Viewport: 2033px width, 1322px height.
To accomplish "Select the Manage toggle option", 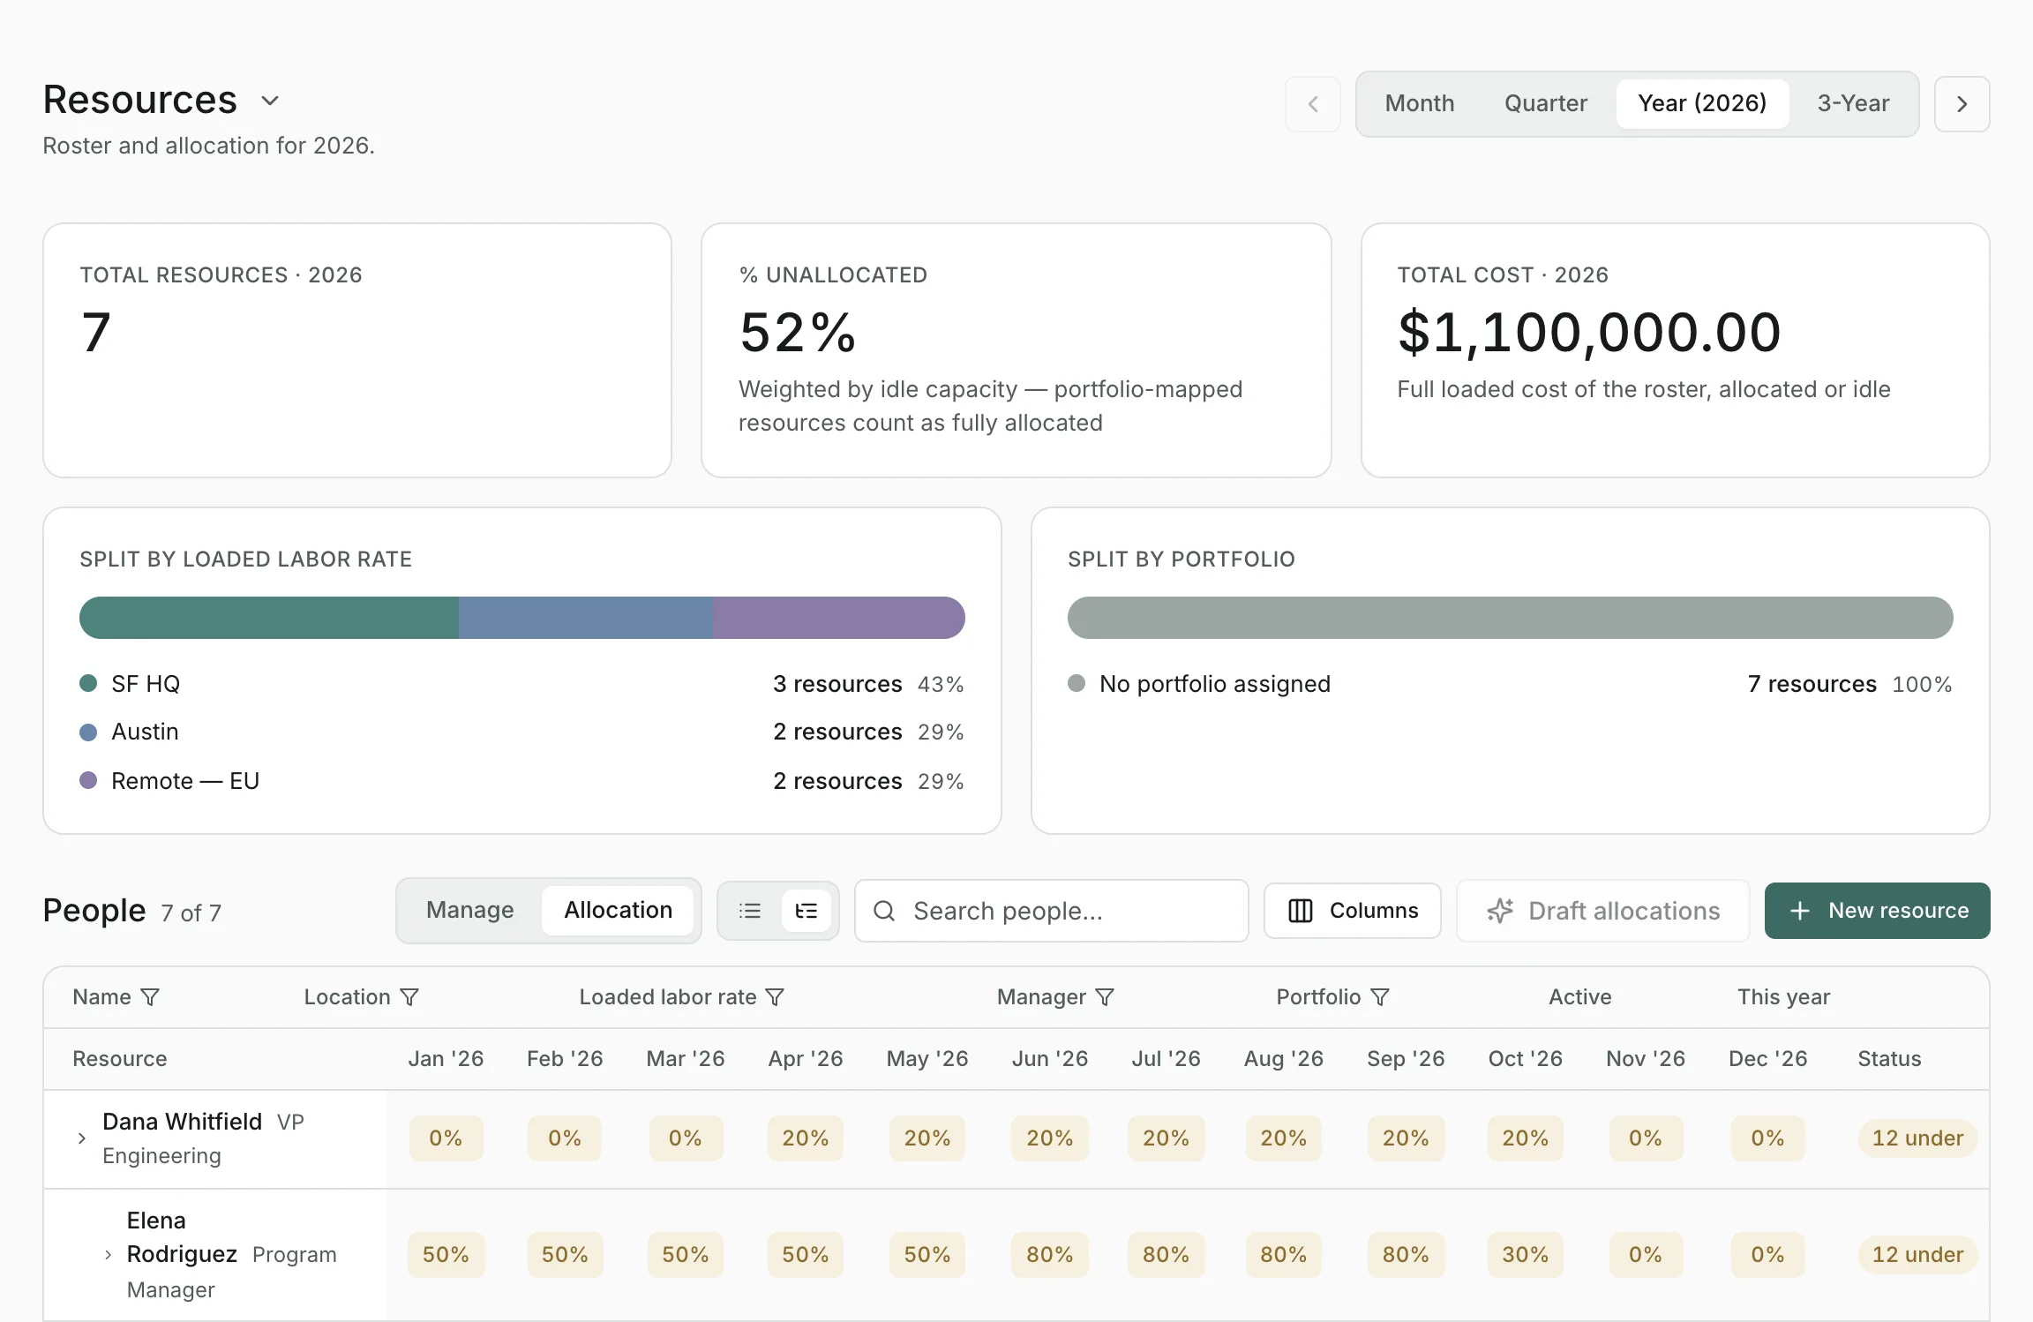I will coord(469,910).
